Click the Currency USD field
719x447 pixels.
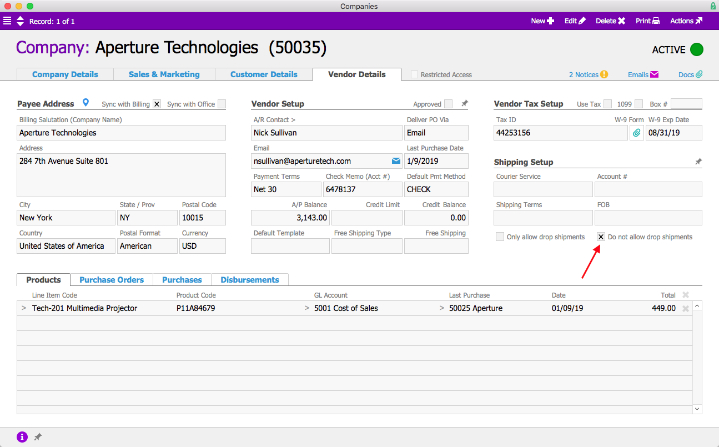click(x=203, y=246)
